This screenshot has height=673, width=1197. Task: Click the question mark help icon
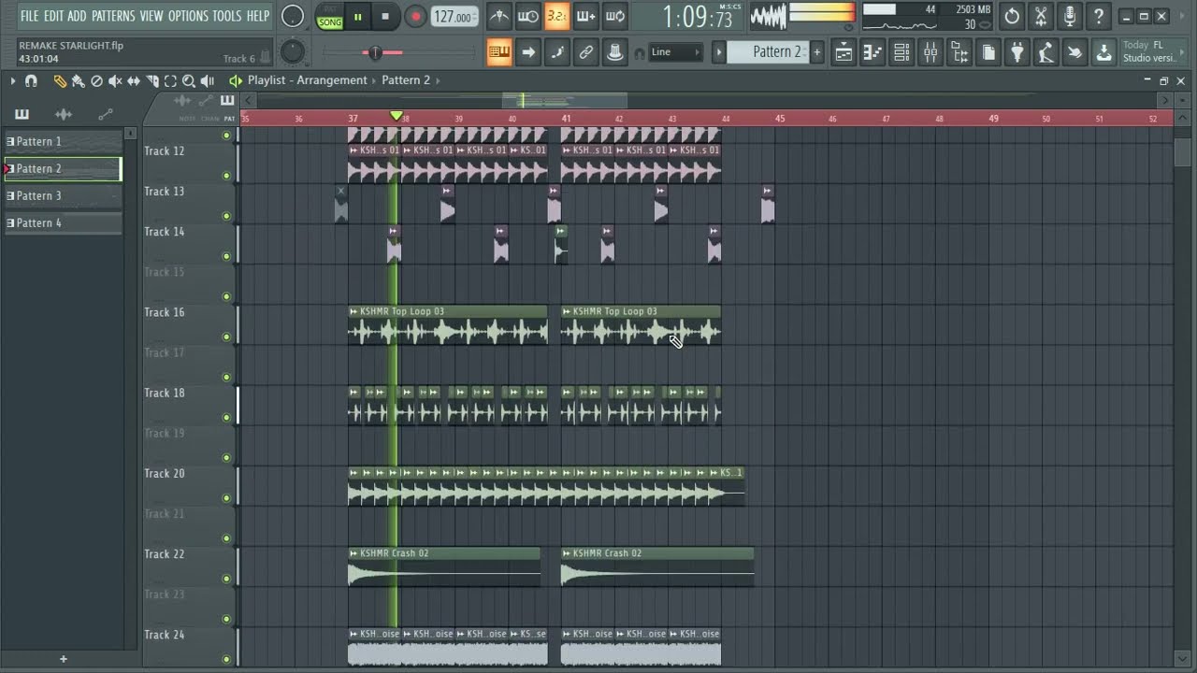point(1099,16)
